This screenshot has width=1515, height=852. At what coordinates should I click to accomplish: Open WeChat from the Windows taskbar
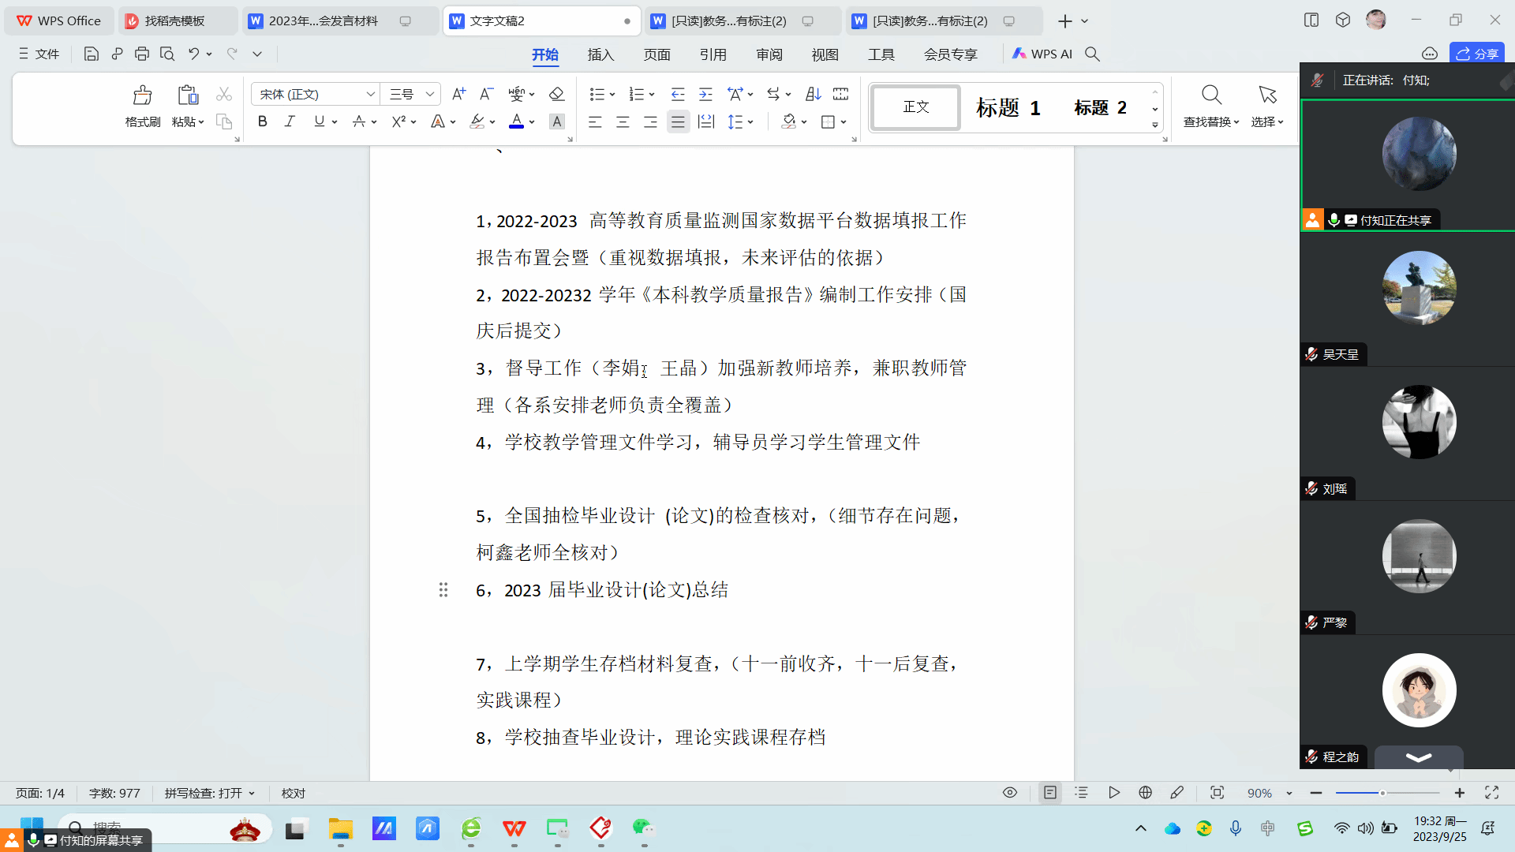[x=644, y=828]
